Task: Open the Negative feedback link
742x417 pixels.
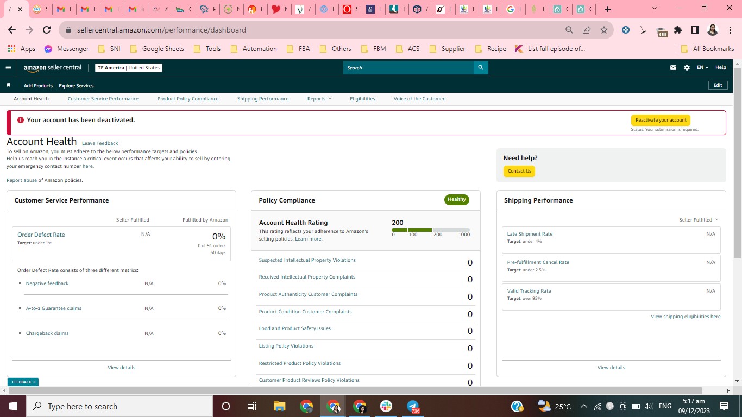Action: (47, 283)
